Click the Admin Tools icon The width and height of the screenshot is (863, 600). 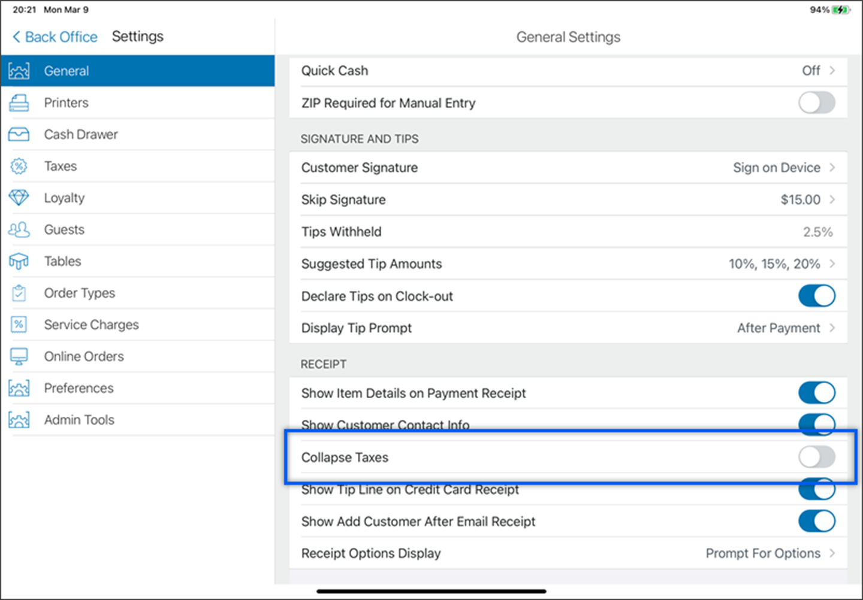point(19,420)
